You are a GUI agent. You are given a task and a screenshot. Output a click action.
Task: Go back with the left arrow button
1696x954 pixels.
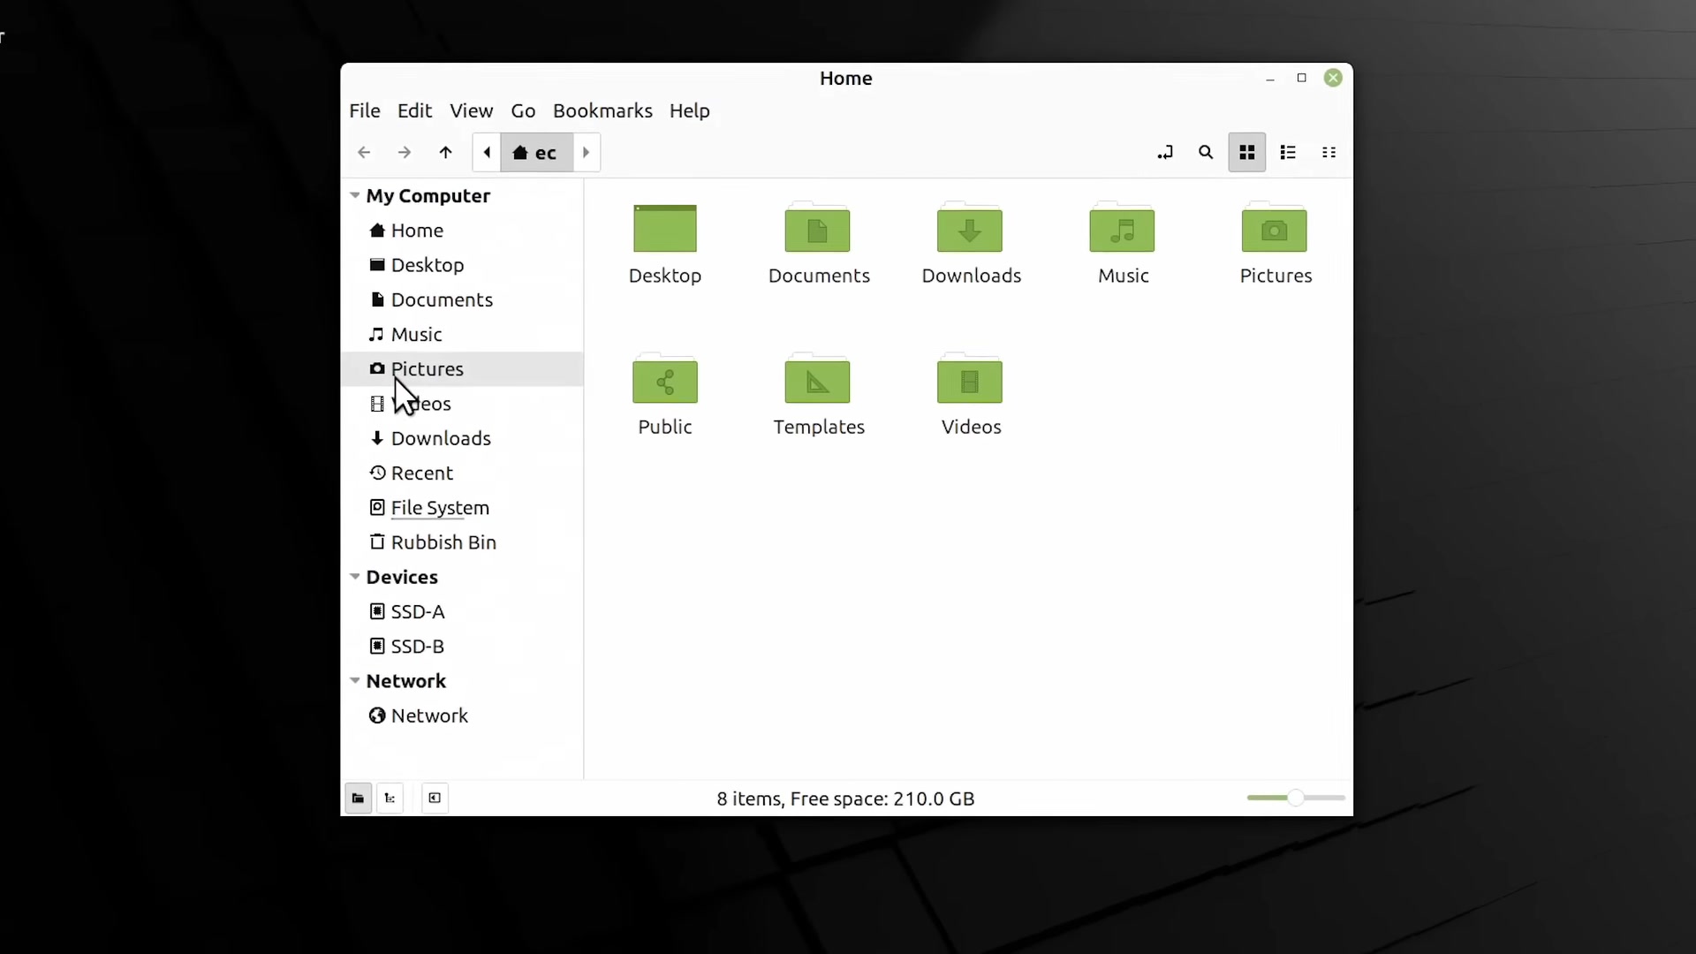(x=364, y=153)
